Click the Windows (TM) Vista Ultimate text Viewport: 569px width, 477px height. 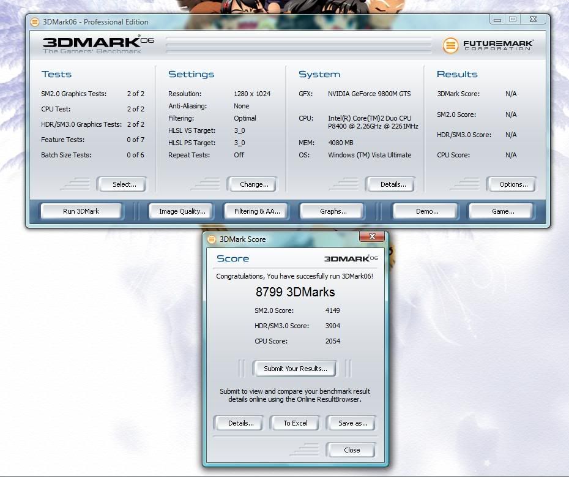(370, 155)
